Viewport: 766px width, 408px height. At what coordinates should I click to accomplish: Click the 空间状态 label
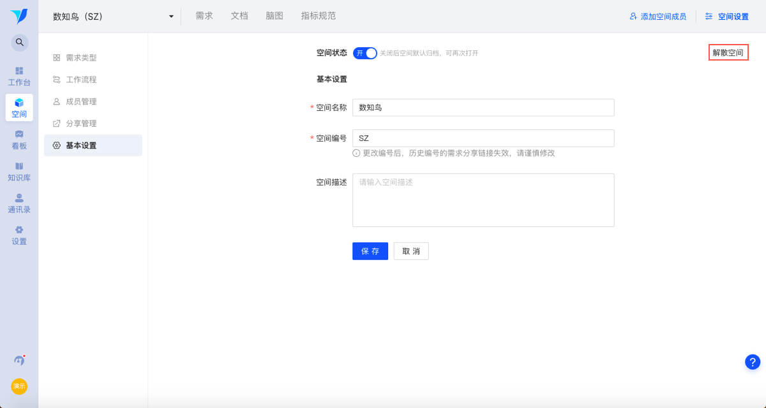pos(332,53)
